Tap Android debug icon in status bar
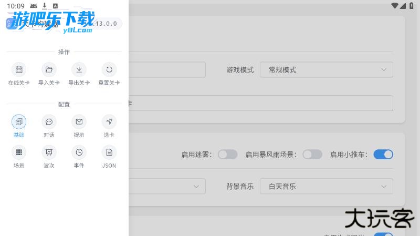The image size is (420, 236). pyautogui.click(x=34, y=6)
